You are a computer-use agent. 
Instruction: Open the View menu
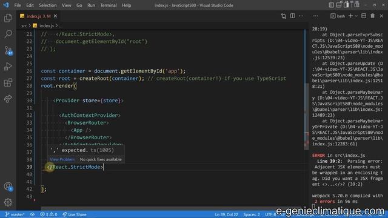pos(66,5)
